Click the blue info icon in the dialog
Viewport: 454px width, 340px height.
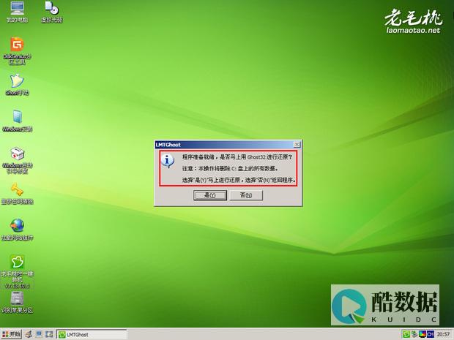pyautogui.click(x=168, y=161)
